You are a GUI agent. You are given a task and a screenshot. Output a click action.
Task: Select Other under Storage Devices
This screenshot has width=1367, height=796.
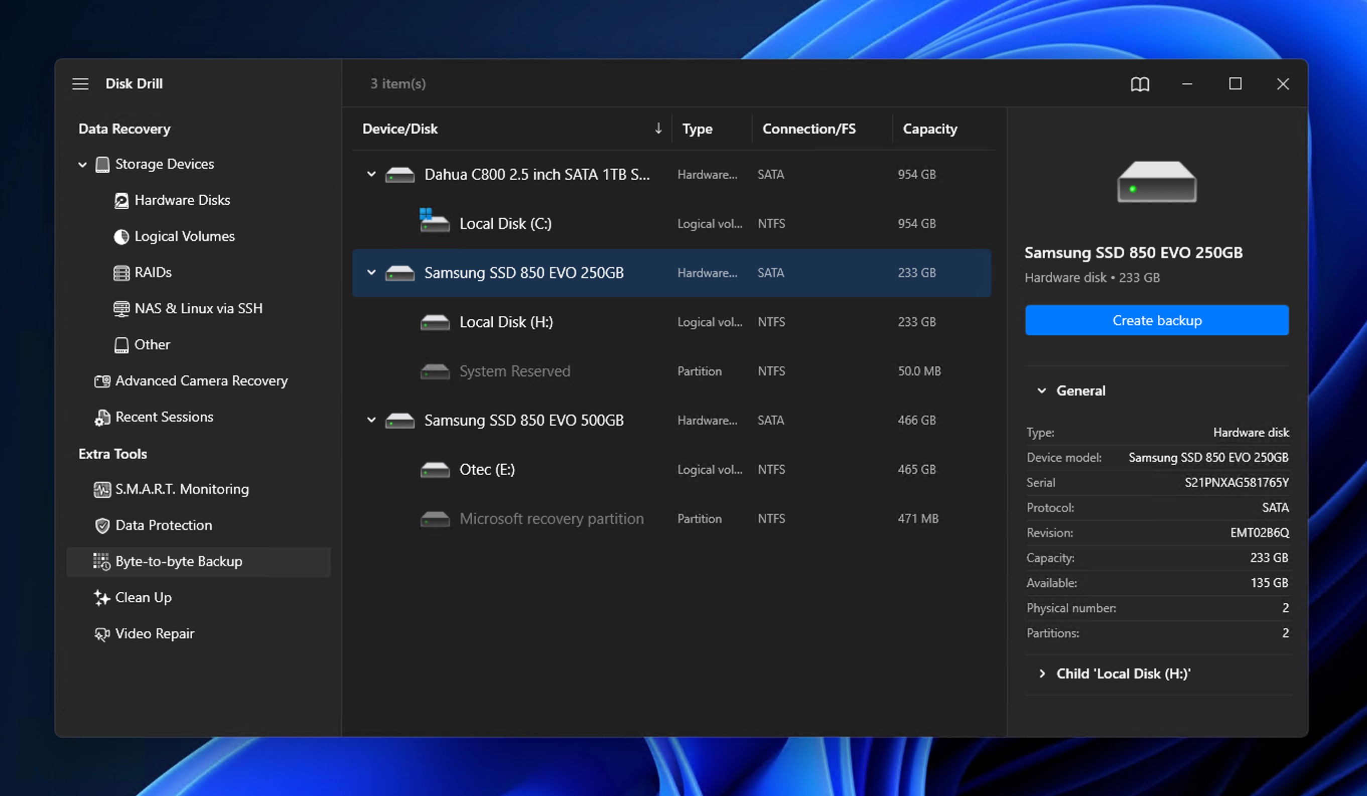pos(152,345)
